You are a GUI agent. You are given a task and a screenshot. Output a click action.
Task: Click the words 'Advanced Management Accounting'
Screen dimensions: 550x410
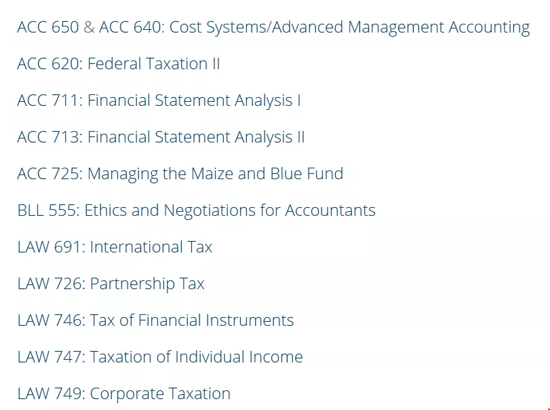tap(401, 28)
